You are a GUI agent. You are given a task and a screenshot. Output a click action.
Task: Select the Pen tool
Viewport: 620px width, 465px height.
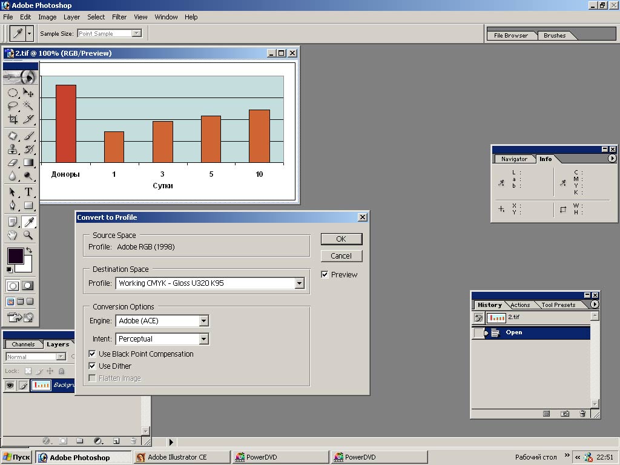point(13,205)
